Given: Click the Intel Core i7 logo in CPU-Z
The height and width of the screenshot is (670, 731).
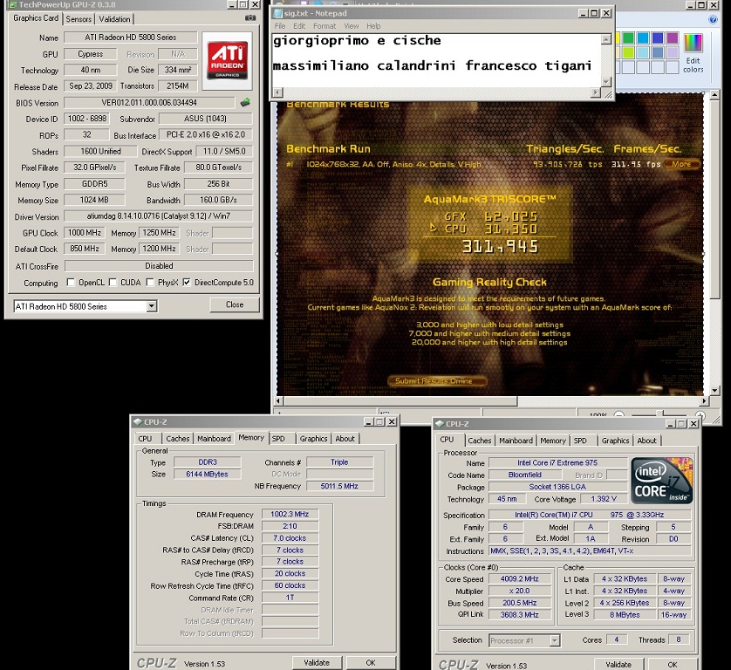Looking at the screenshot, I should pyautogui.click(x=661, y=481).
